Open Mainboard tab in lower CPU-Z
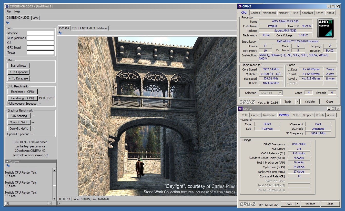 (270, 115)
